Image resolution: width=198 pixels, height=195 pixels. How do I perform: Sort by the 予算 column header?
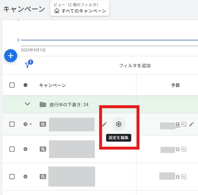(x=175, y=85)
